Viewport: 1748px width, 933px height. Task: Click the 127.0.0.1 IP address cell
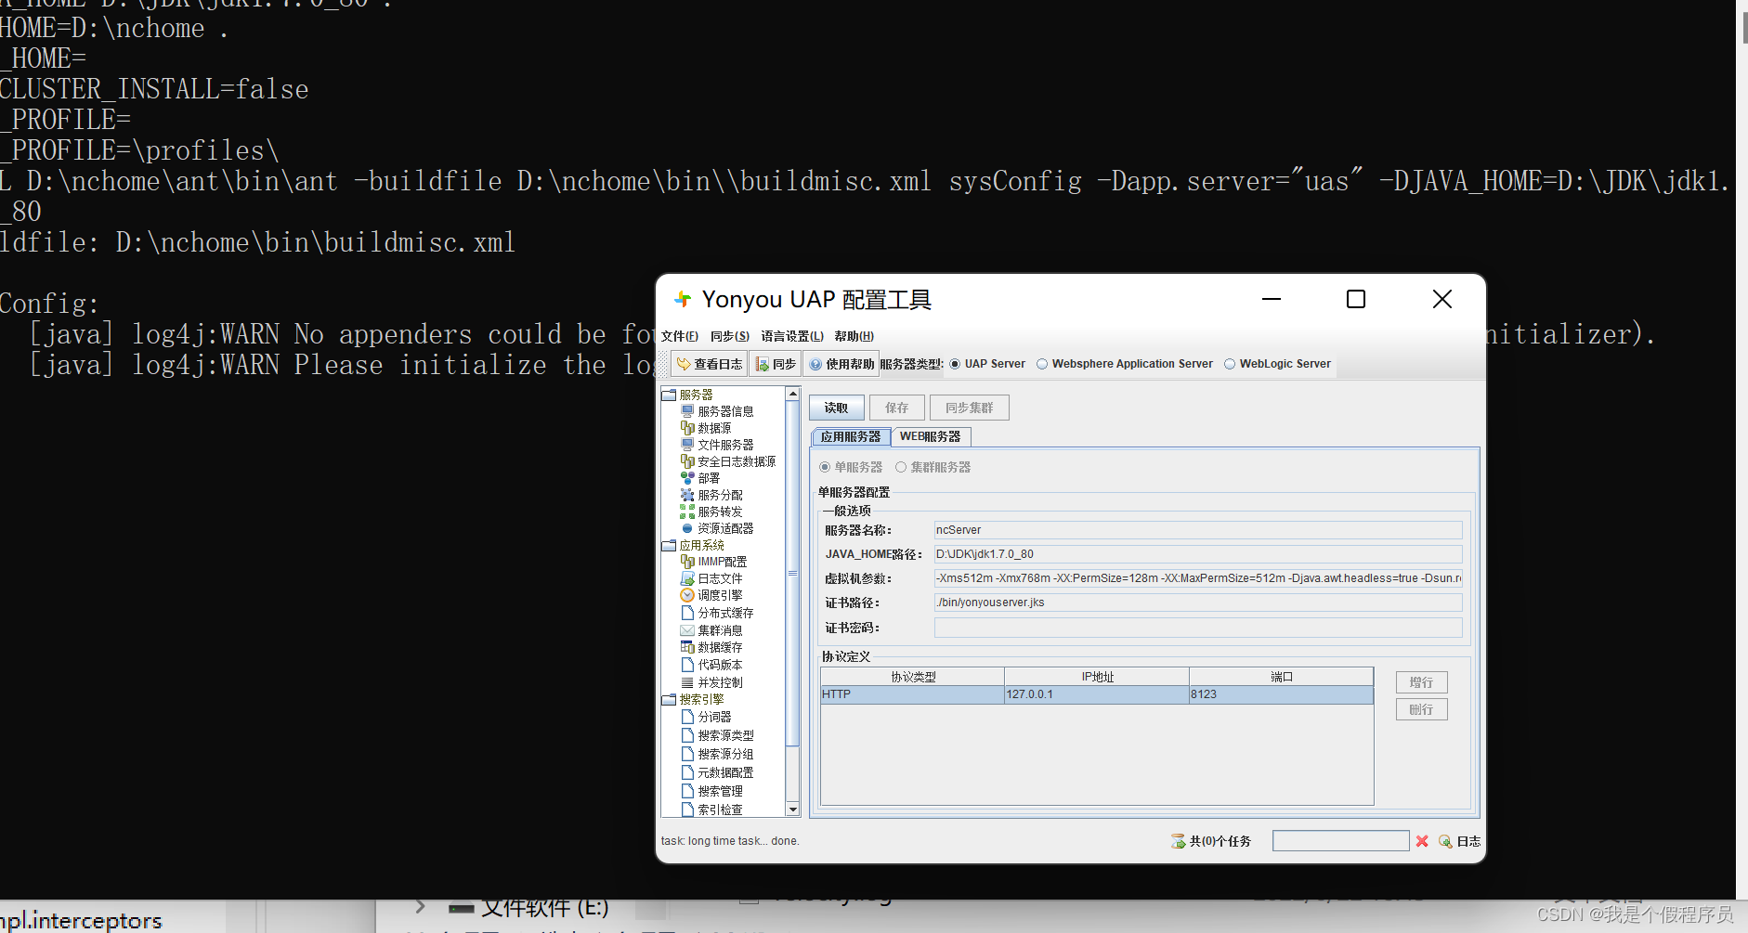pyautogui.click(x=1097, y=694)
